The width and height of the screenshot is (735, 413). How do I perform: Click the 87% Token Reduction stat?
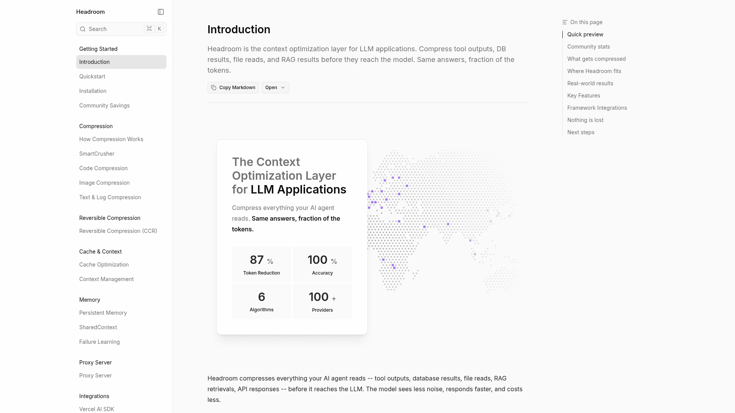coord(261,265)
